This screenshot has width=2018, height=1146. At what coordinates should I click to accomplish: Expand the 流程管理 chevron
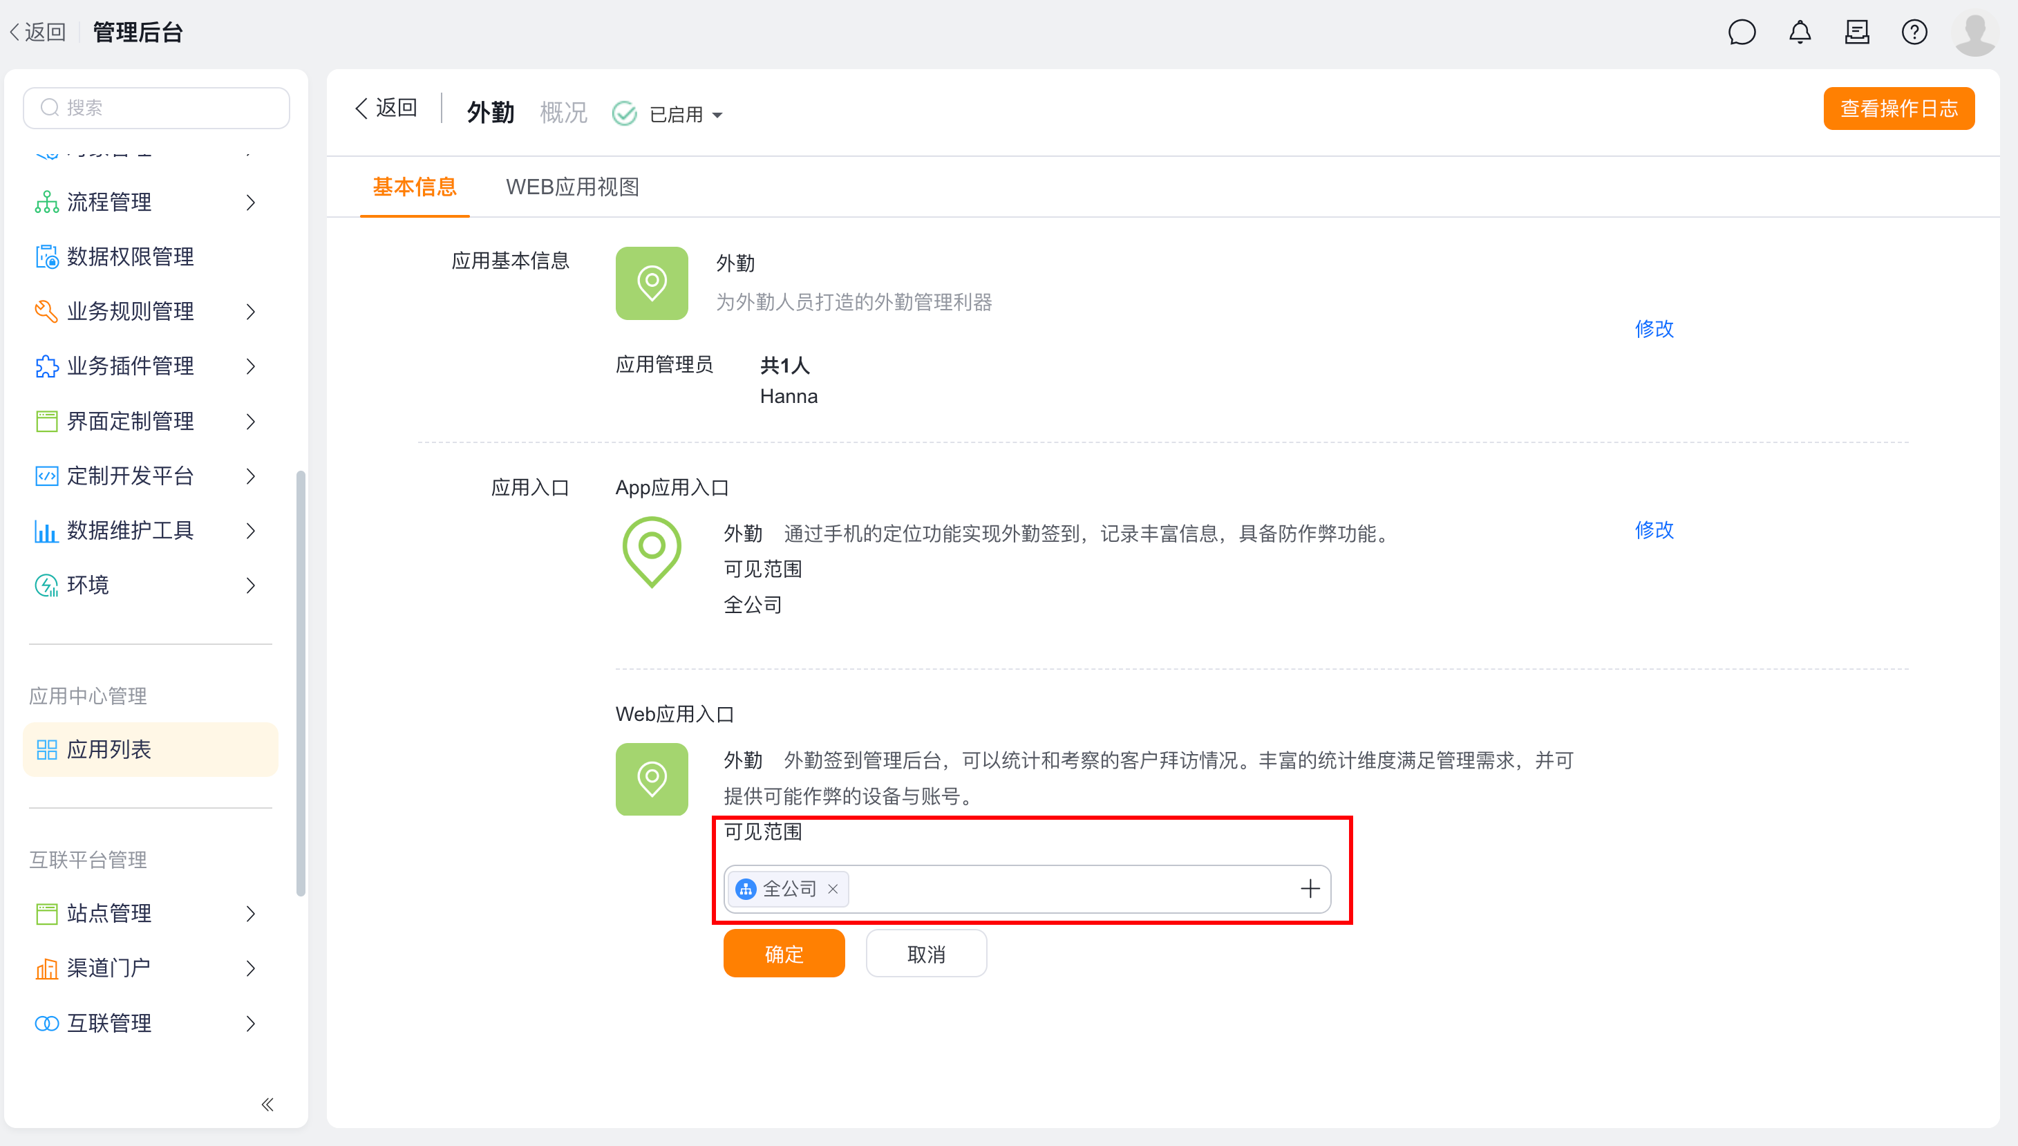point(251,203)
